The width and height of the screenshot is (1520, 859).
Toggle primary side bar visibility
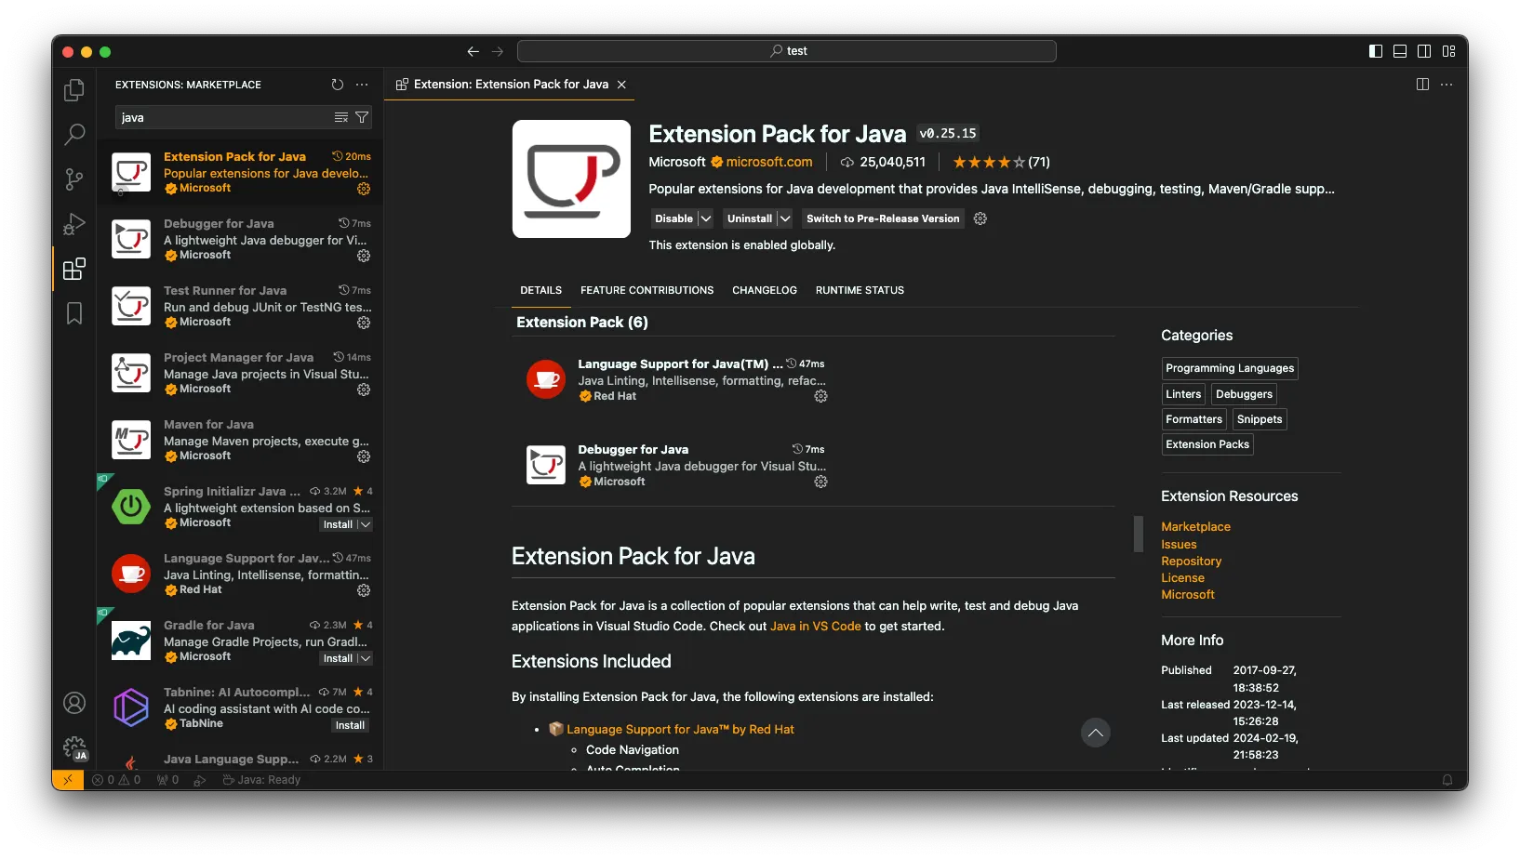[1376, 51]
